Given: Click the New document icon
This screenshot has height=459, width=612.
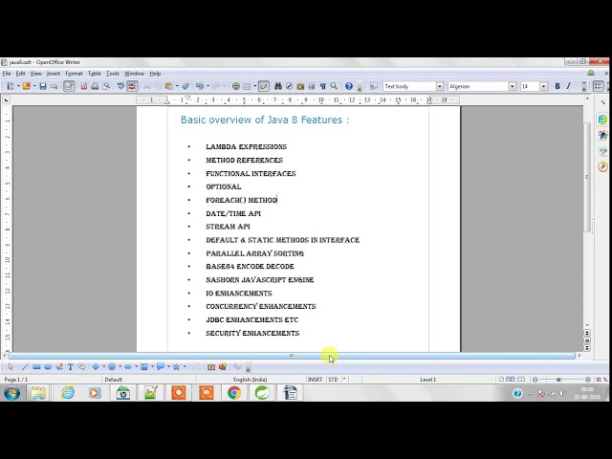Looking at the screenshot, I should 11,86.
